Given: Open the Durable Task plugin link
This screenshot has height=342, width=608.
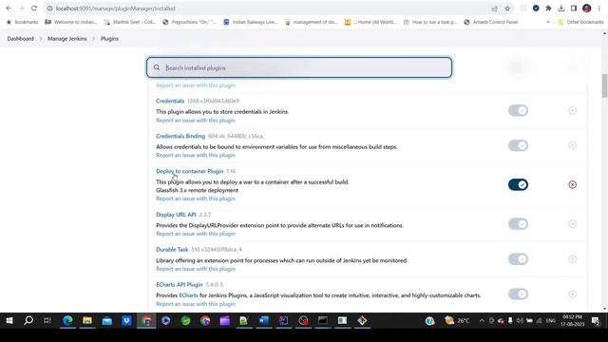Looking at the screenshot, I should 172,249.
